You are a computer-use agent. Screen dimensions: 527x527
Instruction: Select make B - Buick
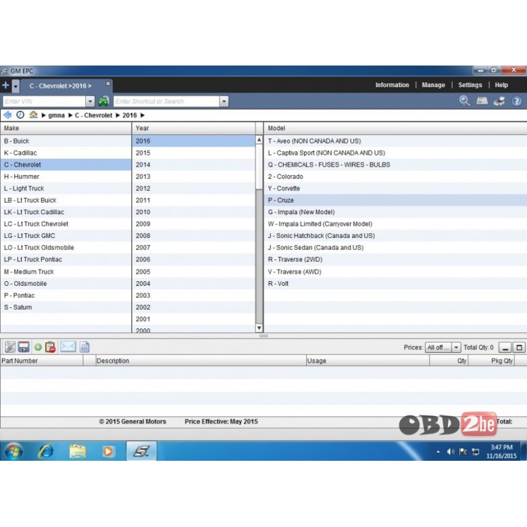[x=66, y=141]
